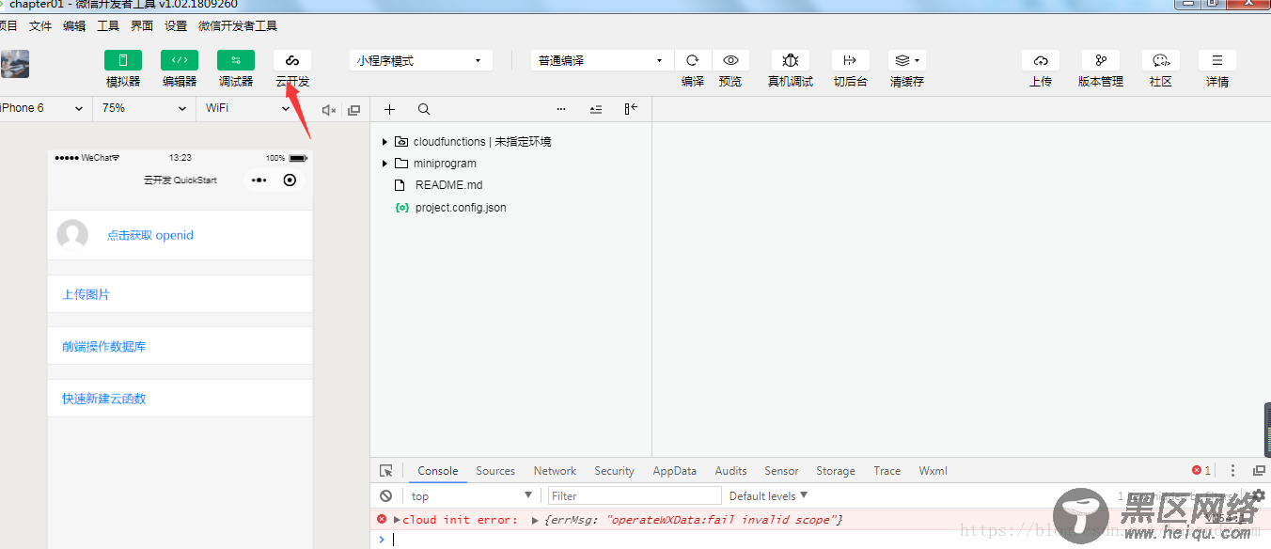The height and width of the screenshot is (549, 1271).
Task: Click the user avatar in the toolbar
Action: point(14,63)
